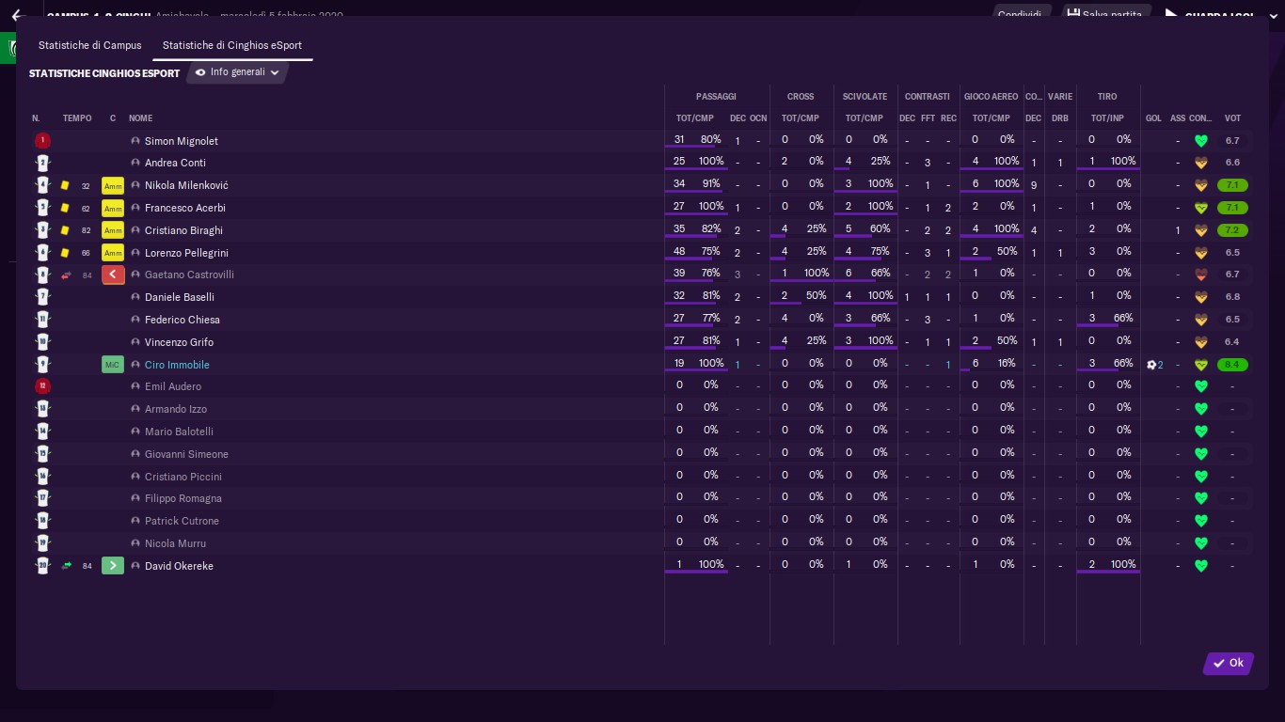Screen dimensions: 1285x722
Task: Click Andrea Conti's orange condition heart
Action: coord(1200,163)
